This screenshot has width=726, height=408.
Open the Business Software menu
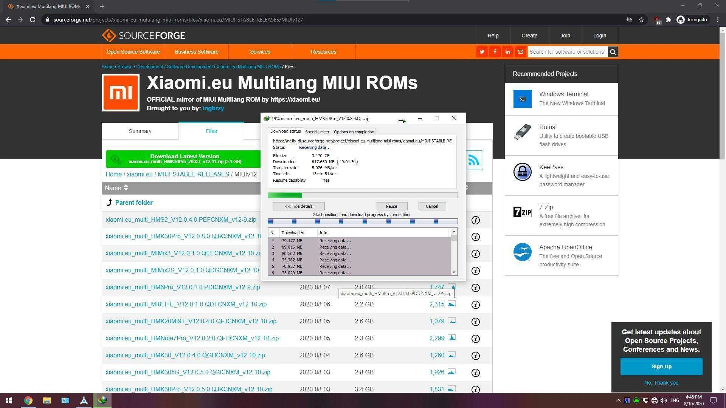pos(196,52)
